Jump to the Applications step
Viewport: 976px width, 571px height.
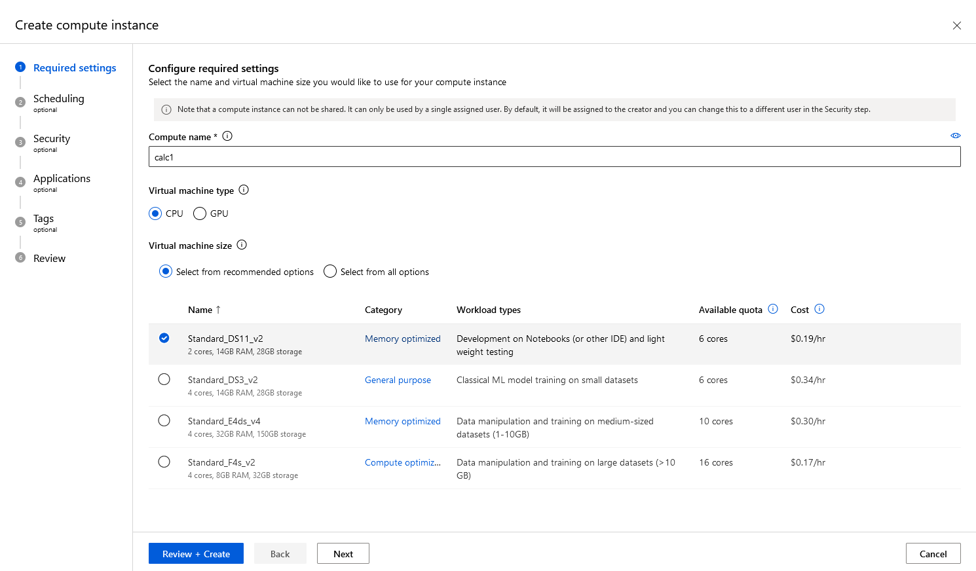pyautogui.click(x=62, y=179)
